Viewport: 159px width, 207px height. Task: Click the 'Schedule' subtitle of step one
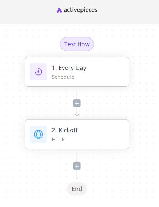[x=63, y=77]
